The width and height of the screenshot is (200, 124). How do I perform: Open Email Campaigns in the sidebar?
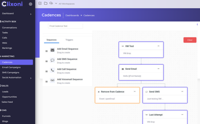pyautogui.click(x=11, y=67)
